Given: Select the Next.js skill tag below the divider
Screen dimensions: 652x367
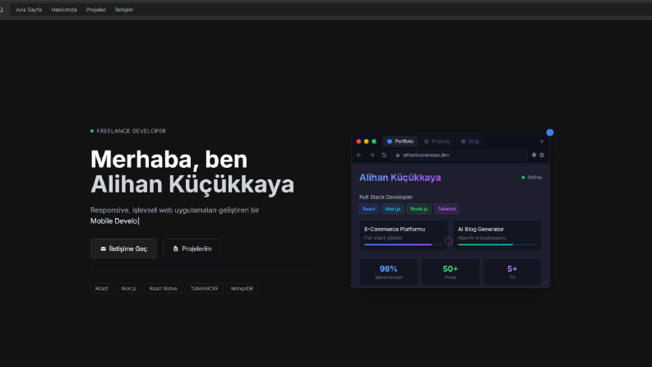Looking at the screenshot, I should click(x=128, y=288).
